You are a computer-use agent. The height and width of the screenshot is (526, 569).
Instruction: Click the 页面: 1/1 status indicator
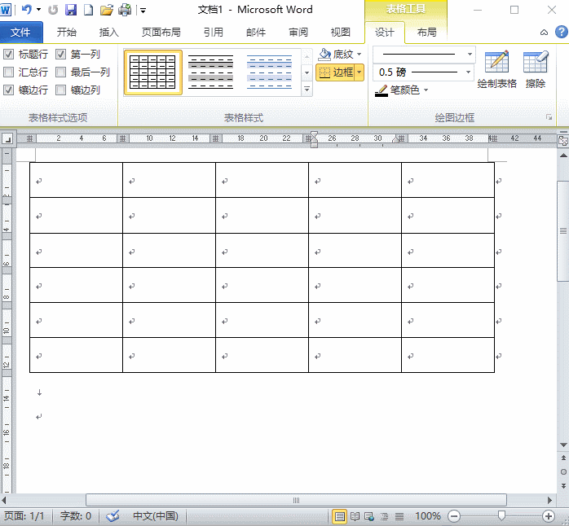24,516
